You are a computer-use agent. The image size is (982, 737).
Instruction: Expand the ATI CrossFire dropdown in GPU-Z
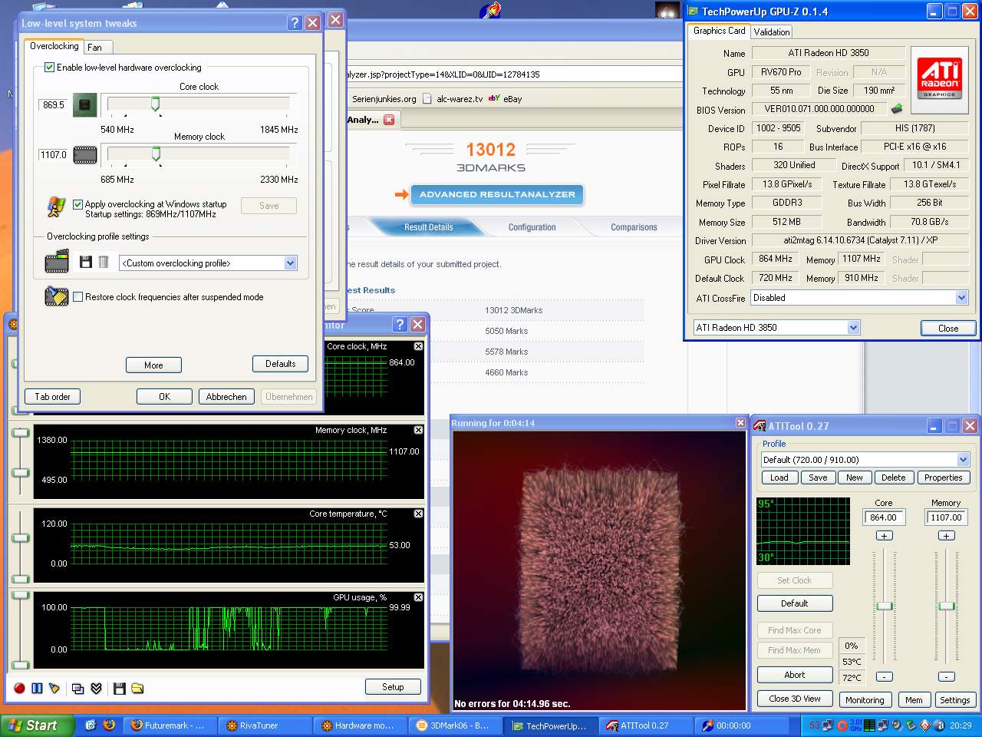pyautogui.click(x=961, y=298)
